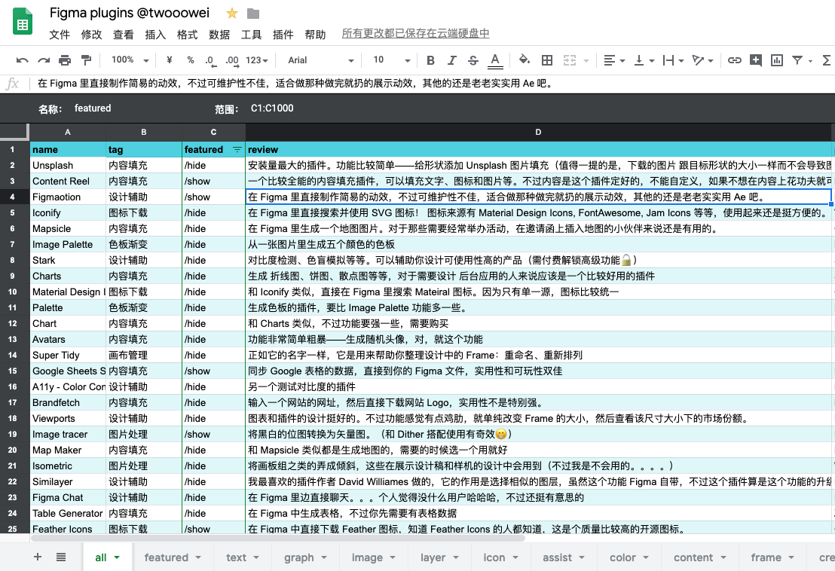Star this spreadsheet document
835x571 pixels.
click(232, 14)
